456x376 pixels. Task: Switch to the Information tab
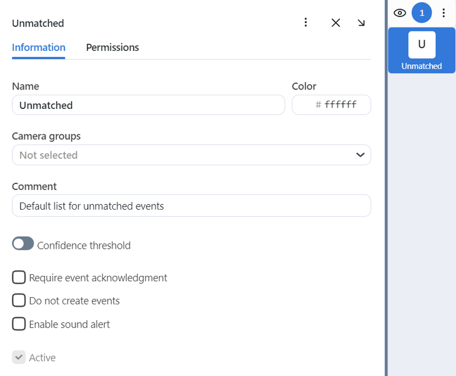tap(38, 47)
